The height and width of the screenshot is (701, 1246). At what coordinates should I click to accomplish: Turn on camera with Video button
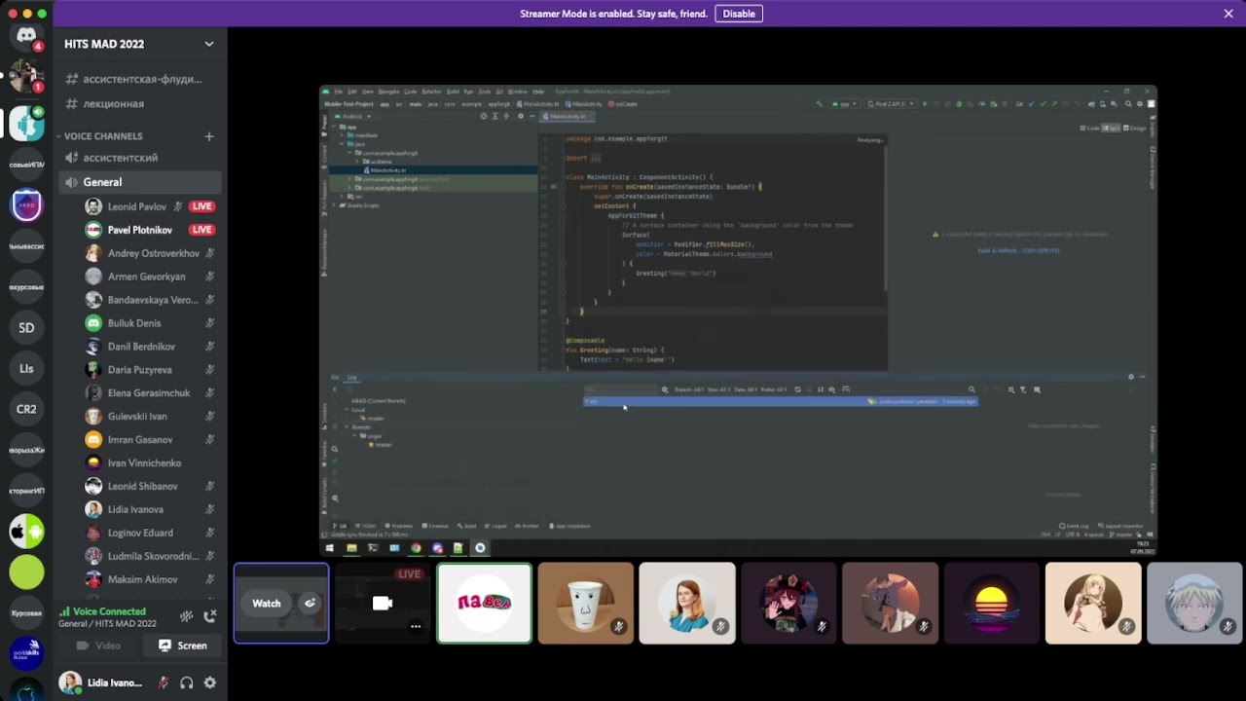98,646
